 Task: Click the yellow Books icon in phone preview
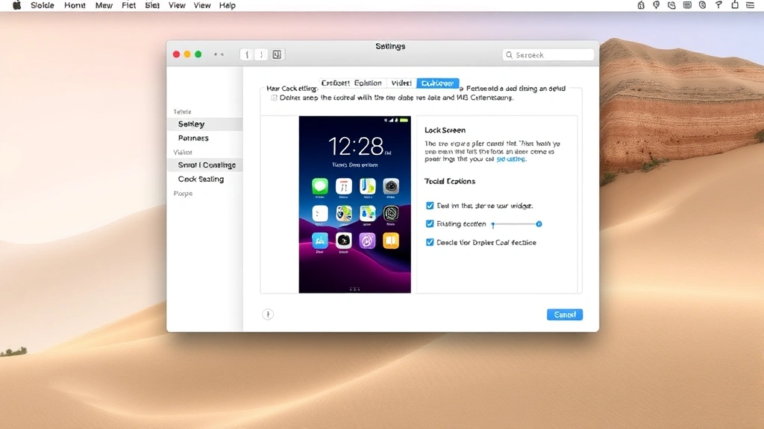click(x=391, y=240)
